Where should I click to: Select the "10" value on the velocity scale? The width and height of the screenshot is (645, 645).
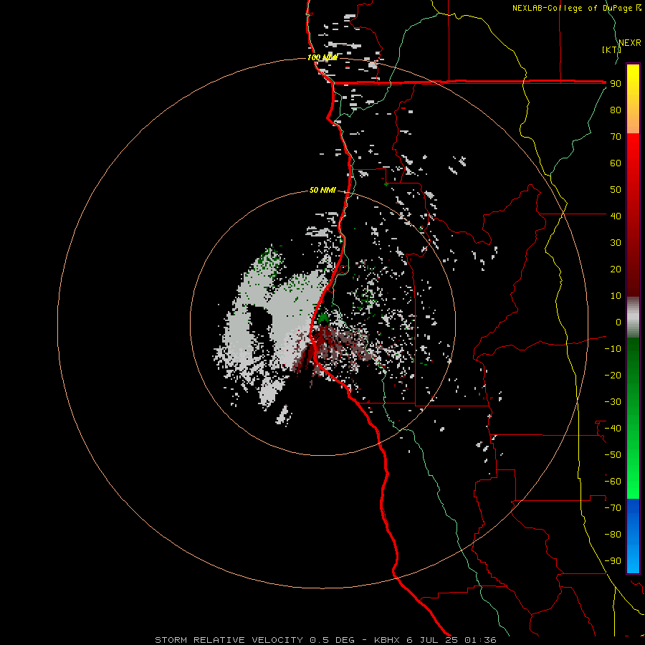coord(616,296)
